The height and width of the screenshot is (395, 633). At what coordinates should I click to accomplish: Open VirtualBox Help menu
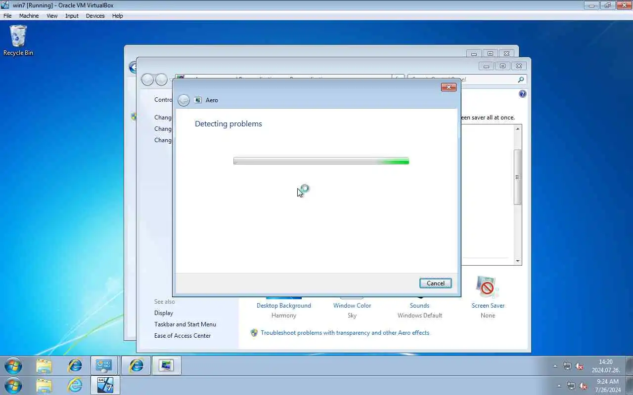(117, 16)
